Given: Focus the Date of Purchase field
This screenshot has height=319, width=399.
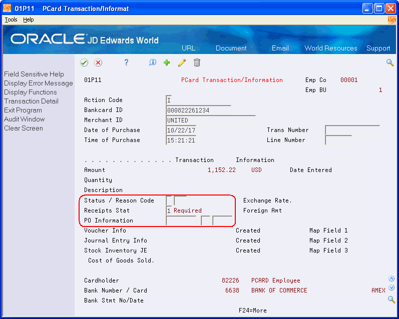Looking at the screenshot, I should (x=181, y=130).
